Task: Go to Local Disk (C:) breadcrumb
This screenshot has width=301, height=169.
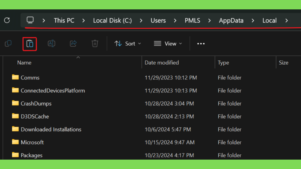Action: [113, 21]
